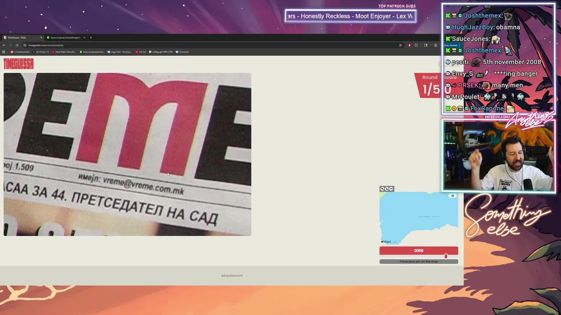Click peciti's chat message '5th november 2008'
Screen dimensions: 561x315
[x=512, y=62]
